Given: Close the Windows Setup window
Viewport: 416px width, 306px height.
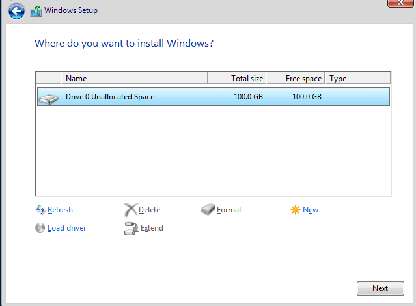Looking at the screenshot, I should click(400, 3).
